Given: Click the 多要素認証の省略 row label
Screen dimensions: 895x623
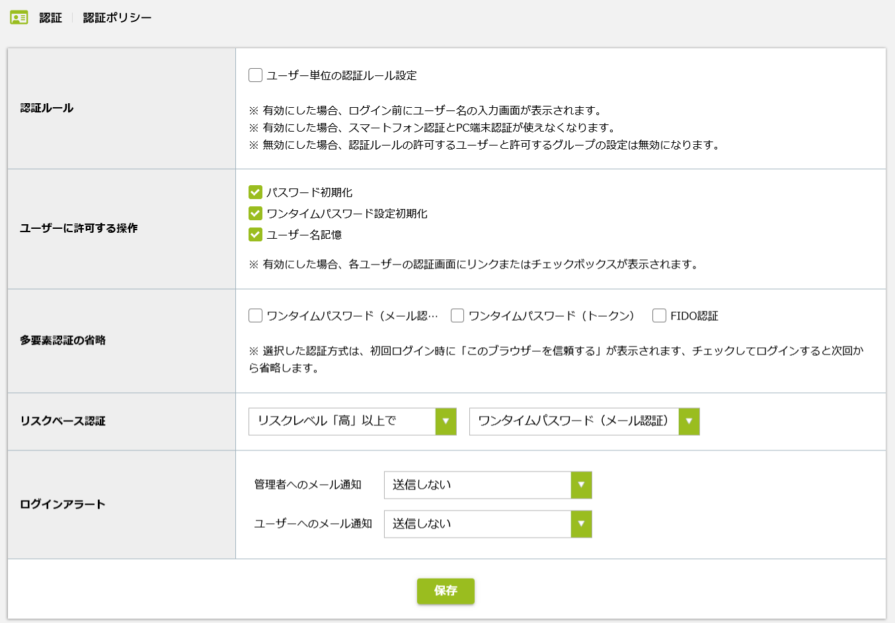Looking at the screenshot, I should (63, 340).
